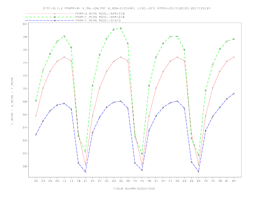Click x-axis tick label 24

[x=92, y=181]
